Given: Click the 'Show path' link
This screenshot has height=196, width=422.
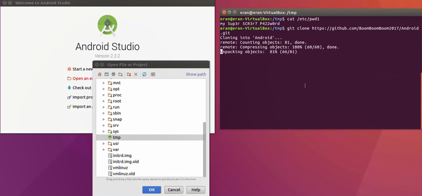Looking at the screenshot, I should pos(196,74).
